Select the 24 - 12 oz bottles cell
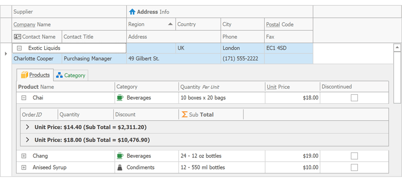 click(x=222, y=156)
